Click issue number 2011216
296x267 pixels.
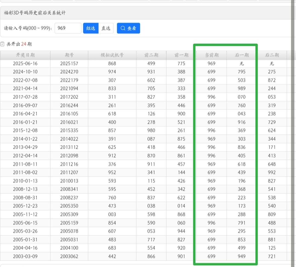(69, 164)
